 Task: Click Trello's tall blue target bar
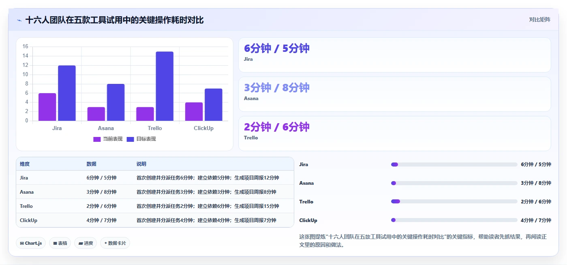(x=165, y=86)
